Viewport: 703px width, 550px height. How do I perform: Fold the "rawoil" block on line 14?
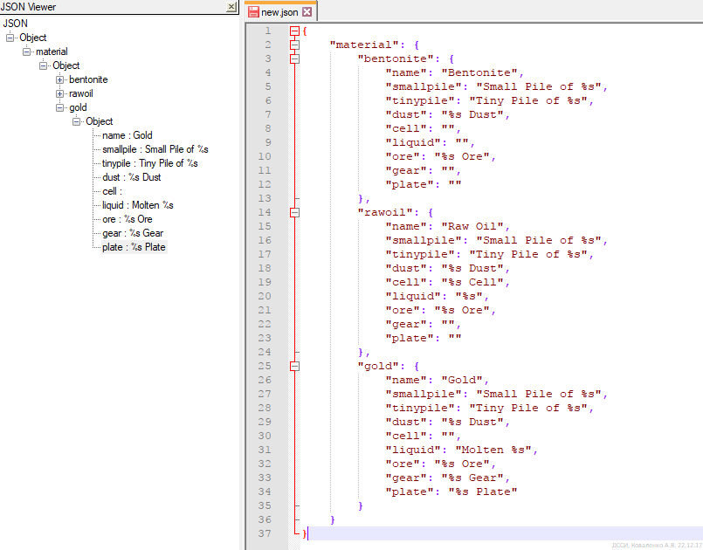[x=294, y=212]
